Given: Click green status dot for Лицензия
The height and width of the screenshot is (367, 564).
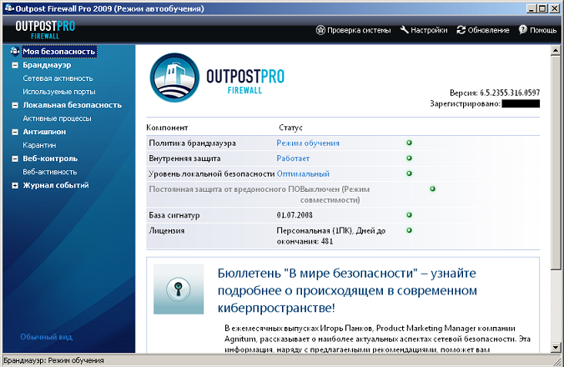Looking at the screenshot, I should (x=409, y=230).
